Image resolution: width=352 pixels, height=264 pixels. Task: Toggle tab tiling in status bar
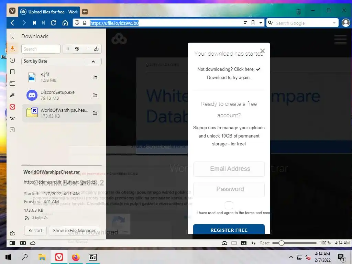point(23,243)
